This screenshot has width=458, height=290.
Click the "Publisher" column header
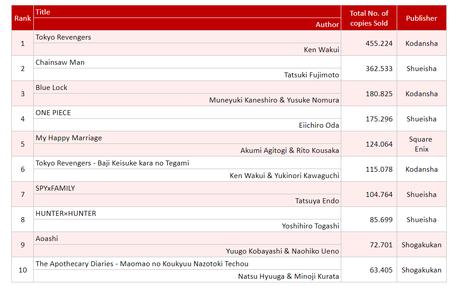point(421,18)
